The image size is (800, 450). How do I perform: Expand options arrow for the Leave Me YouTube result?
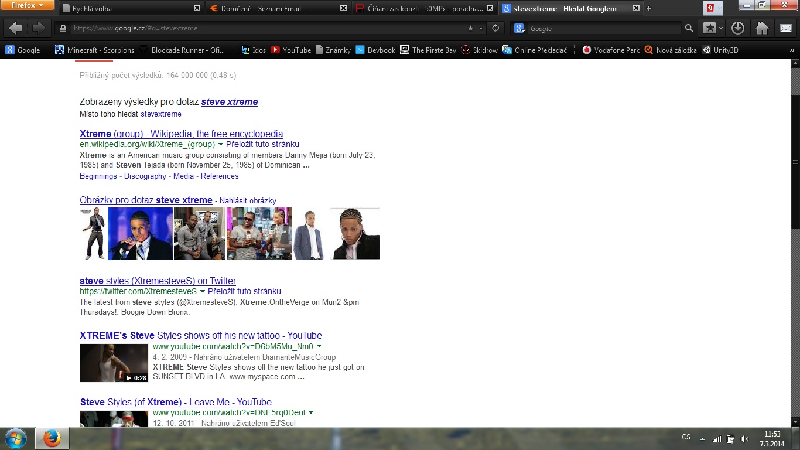[311, 412]
